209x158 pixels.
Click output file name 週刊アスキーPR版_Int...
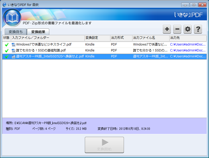[x=150, y=56]
